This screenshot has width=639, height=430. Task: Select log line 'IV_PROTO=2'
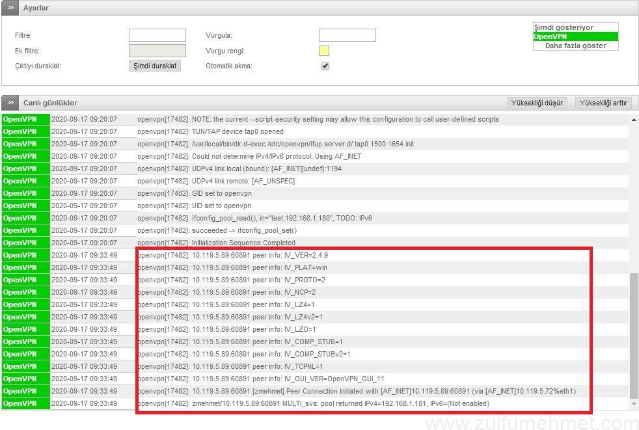tap(314, 280)
